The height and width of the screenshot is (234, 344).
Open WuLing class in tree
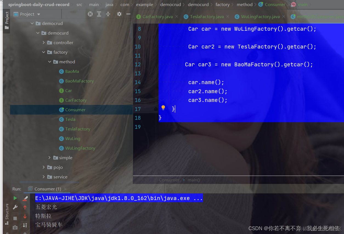73,139
